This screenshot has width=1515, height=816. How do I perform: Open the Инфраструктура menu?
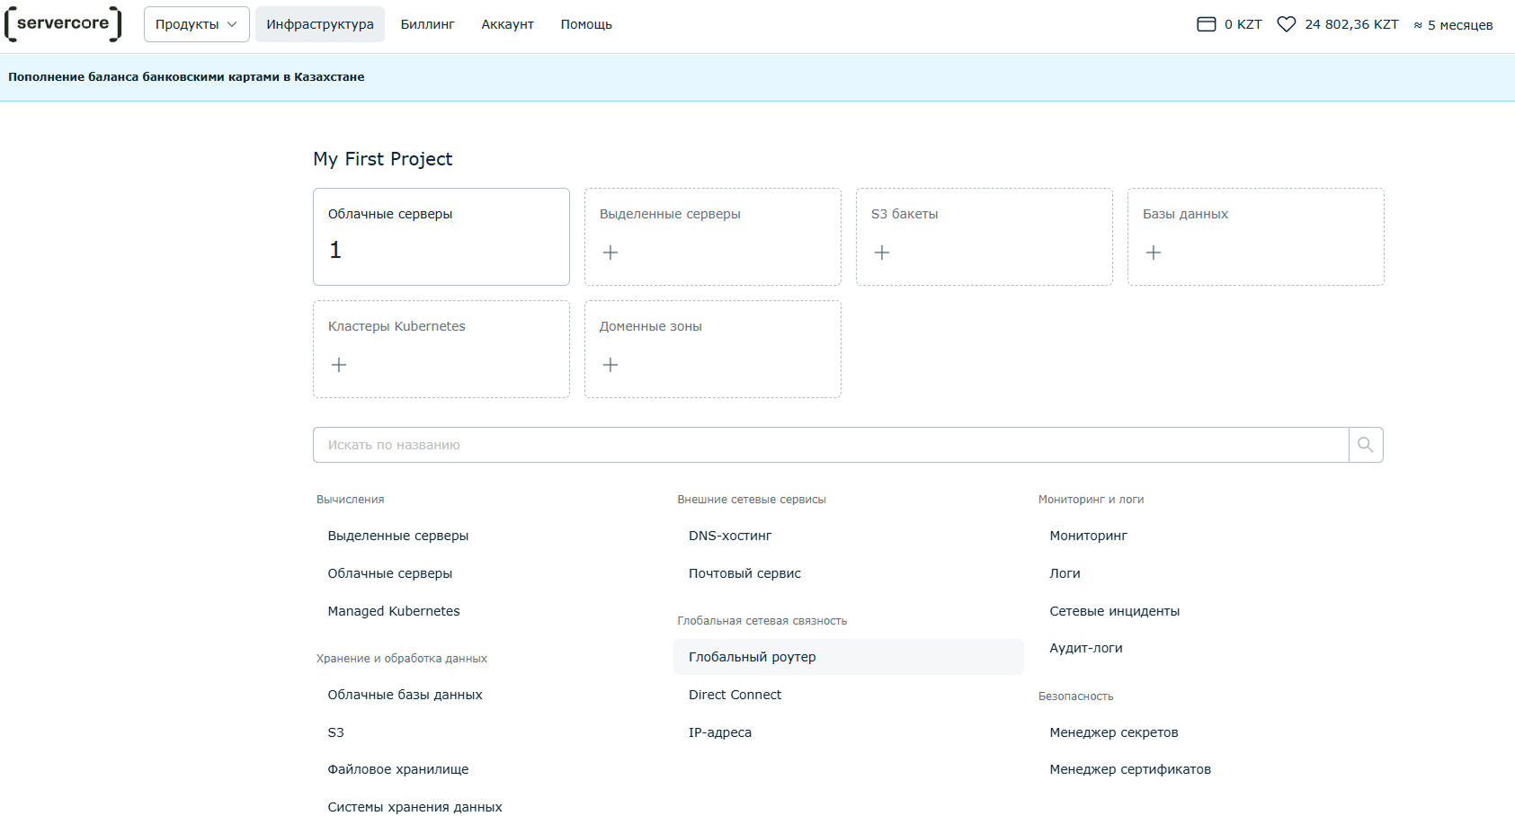click(x=319, y=24)
